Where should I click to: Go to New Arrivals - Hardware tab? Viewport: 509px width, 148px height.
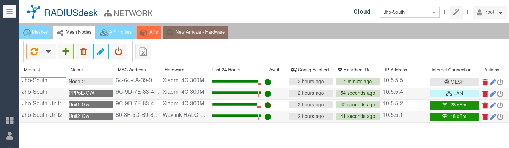[196, 32]
